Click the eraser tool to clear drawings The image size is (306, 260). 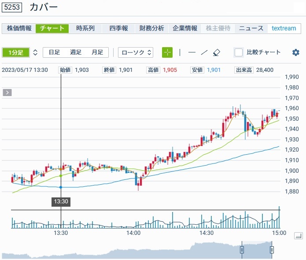[x=216, y=52]
